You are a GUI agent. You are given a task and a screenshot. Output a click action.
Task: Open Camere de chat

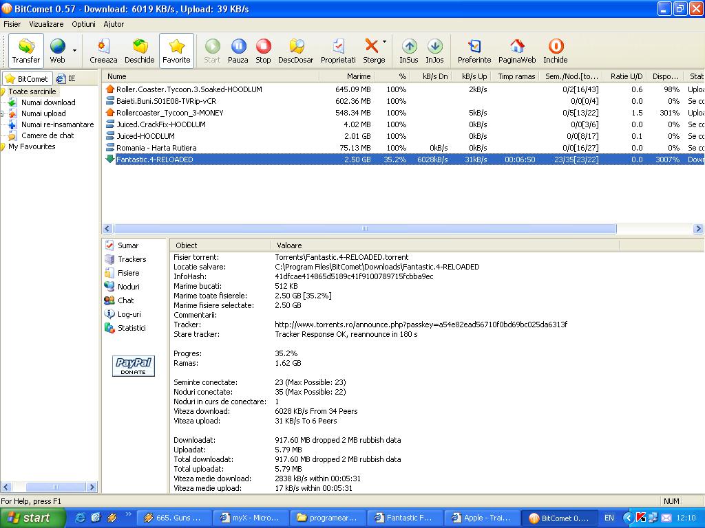pos(48,135)
